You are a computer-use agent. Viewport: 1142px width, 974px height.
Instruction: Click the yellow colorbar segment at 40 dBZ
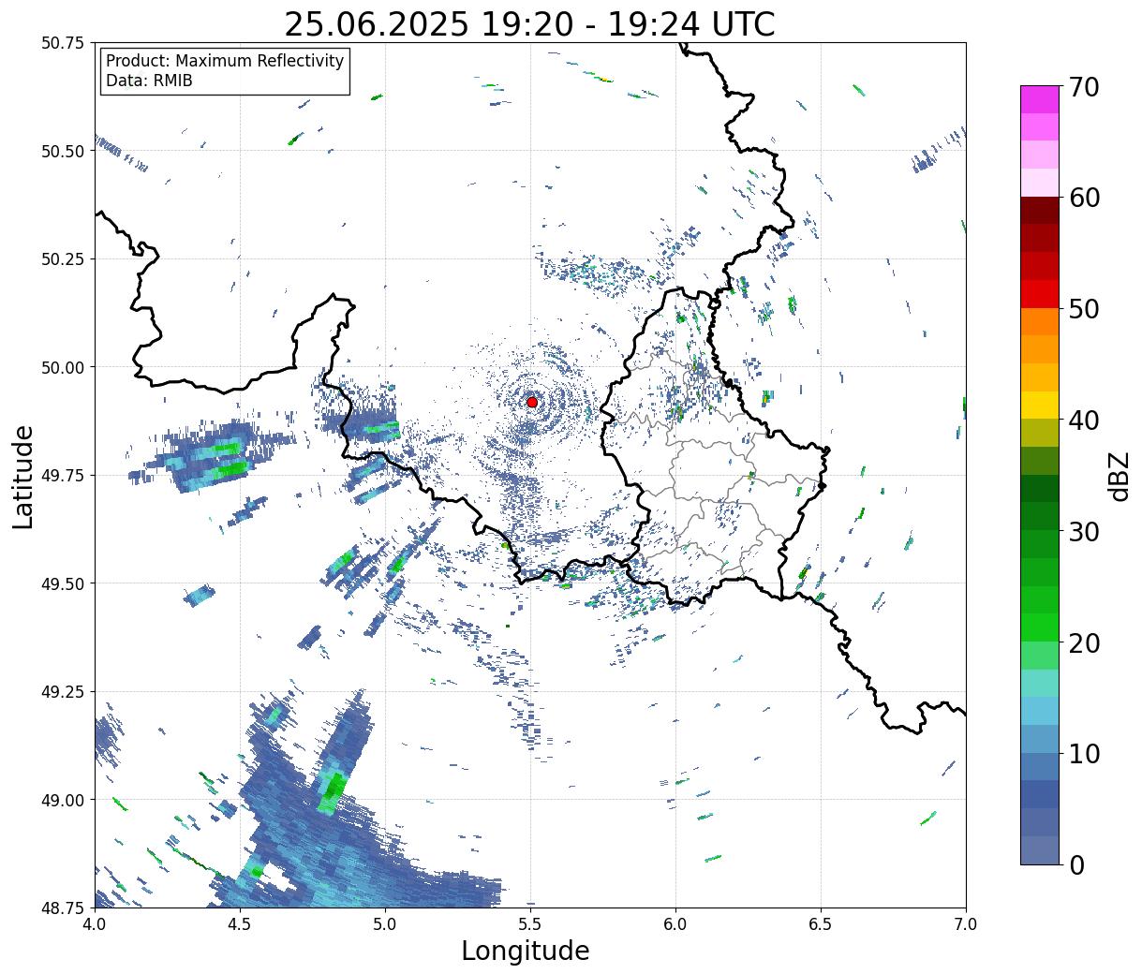[1040, 406]
